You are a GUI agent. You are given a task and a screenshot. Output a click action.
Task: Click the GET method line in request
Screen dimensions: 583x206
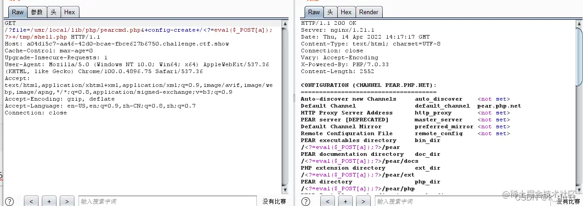tap(10, 23)
